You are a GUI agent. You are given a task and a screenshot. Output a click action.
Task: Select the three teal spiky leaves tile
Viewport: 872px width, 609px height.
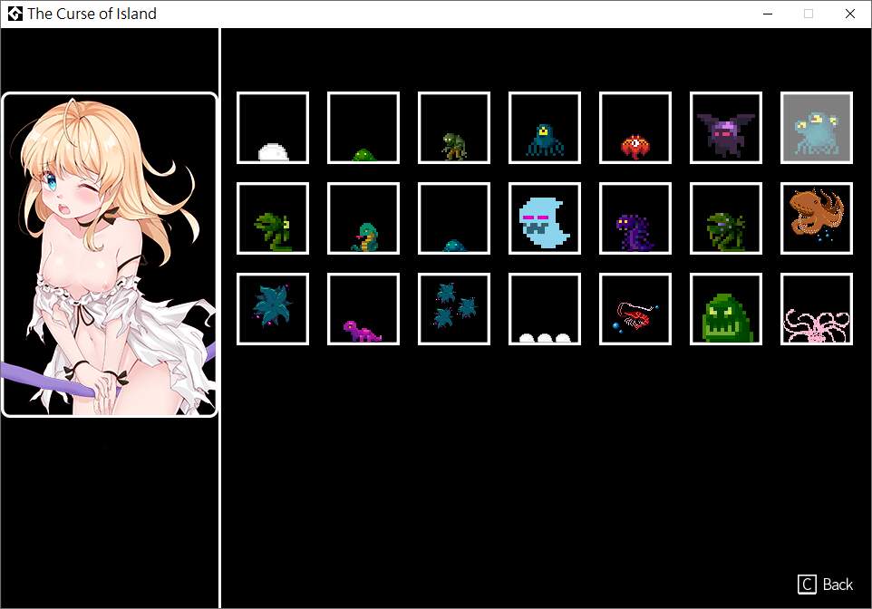pyautogui.click(x=454, y=309)
